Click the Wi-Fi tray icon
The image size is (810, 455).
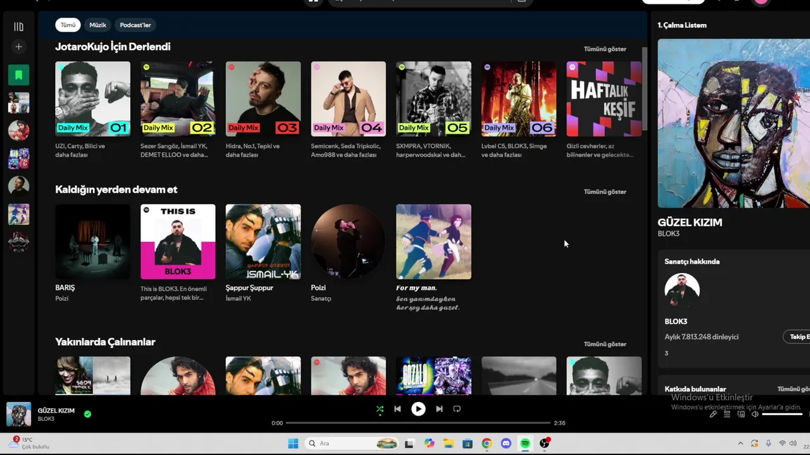point(782,444)
